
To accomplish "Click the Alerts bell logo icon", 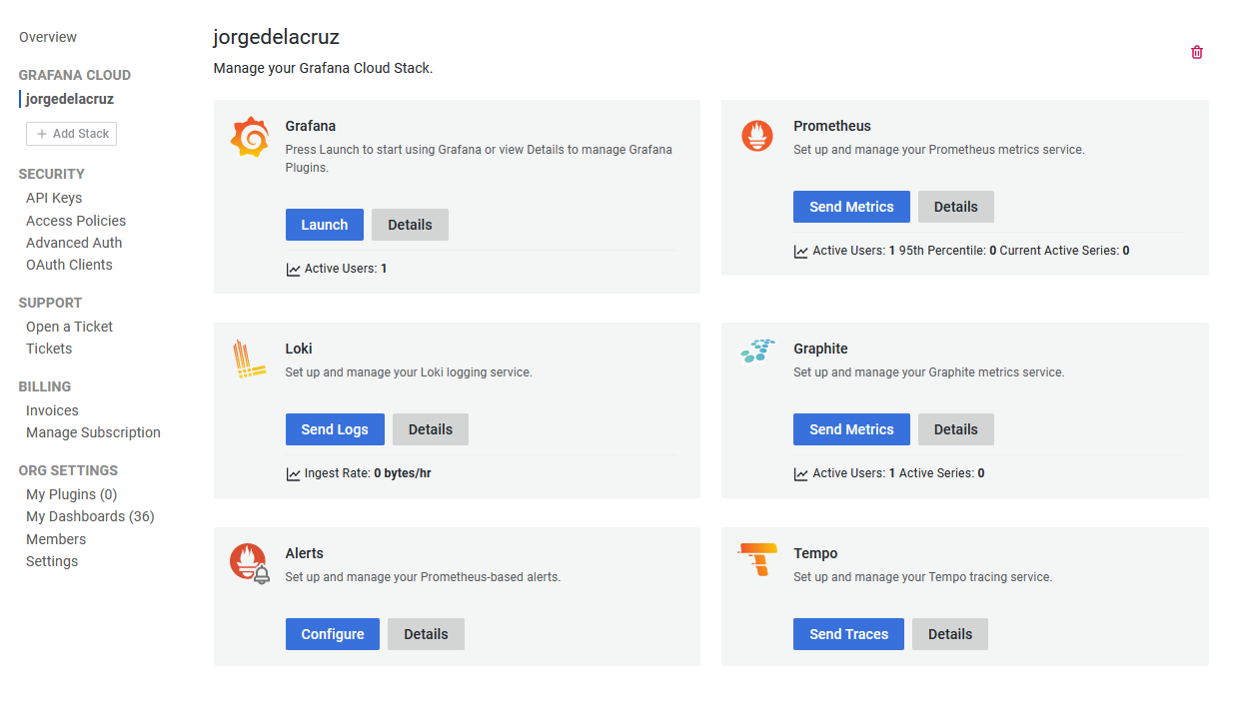I will click(250, 563).
